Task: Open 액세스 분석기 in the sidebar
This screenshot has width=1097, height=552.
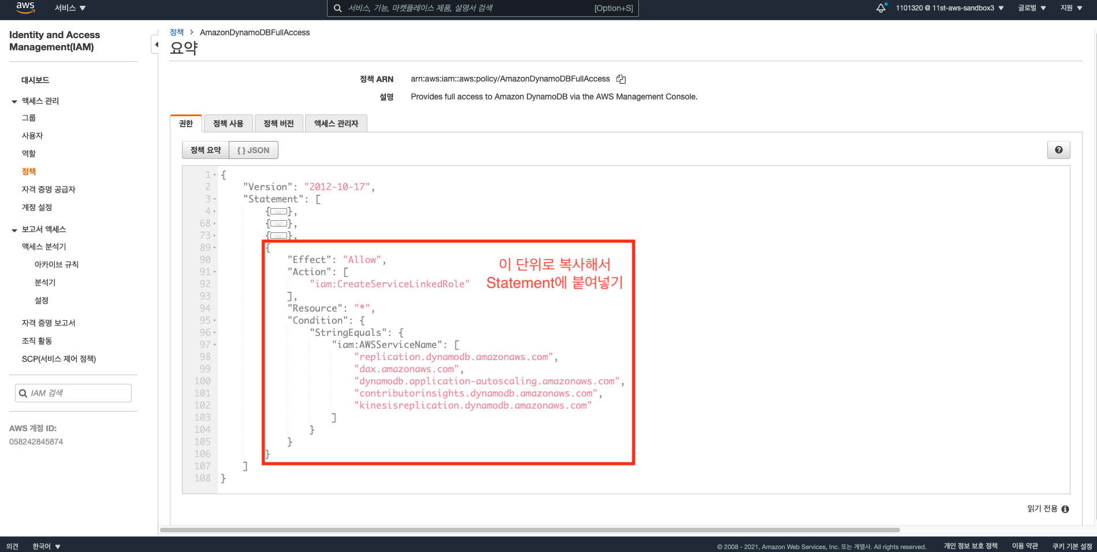Action: (x=44, y=247)
